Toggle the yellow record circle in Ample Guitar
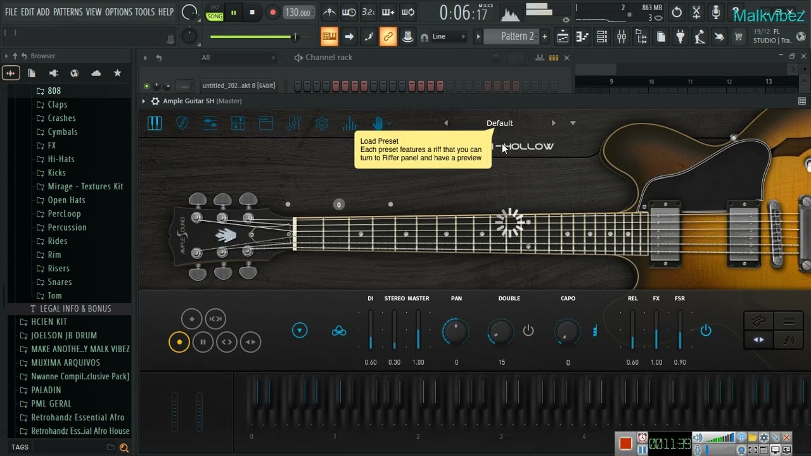 pos(179,342)
